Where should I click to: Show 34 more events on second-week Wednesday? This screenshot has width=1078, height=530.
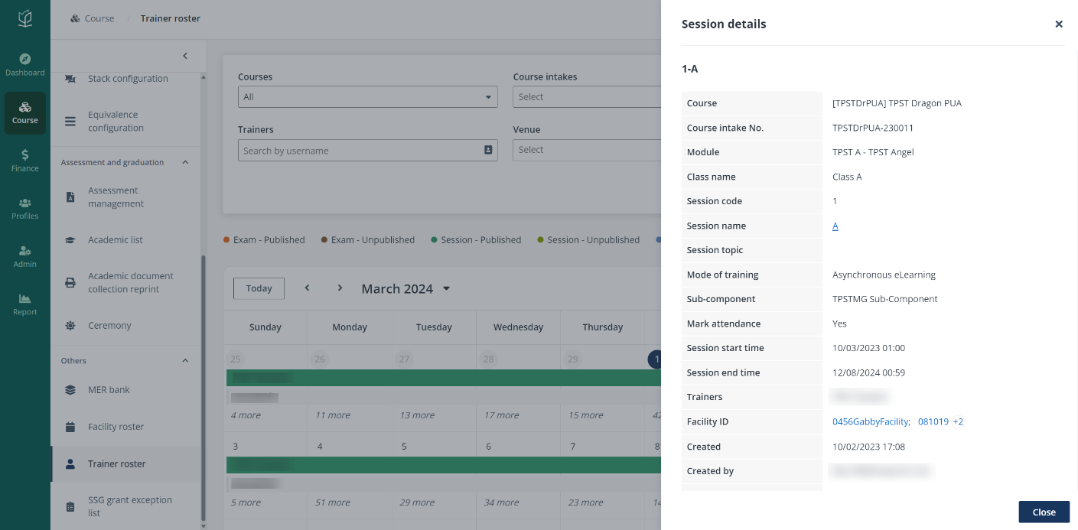tap(501, 502)
